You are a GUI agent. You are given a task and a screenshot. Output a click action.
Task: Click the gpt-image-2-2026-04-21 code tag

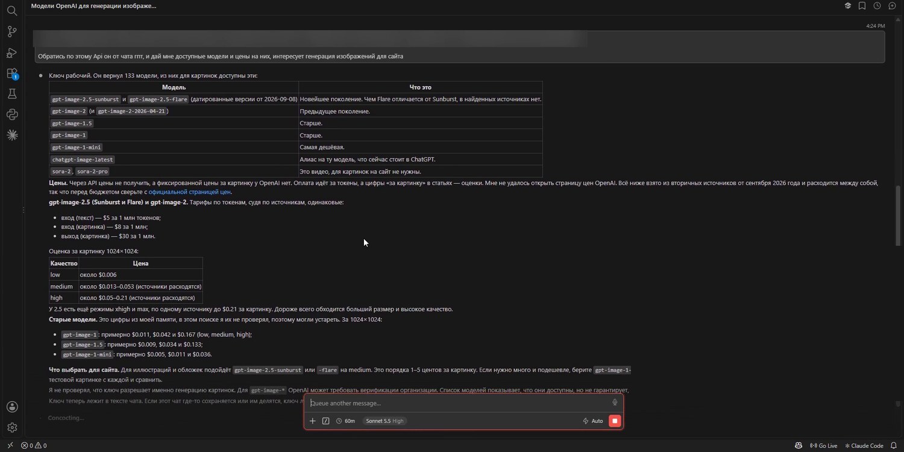(132, 111)
